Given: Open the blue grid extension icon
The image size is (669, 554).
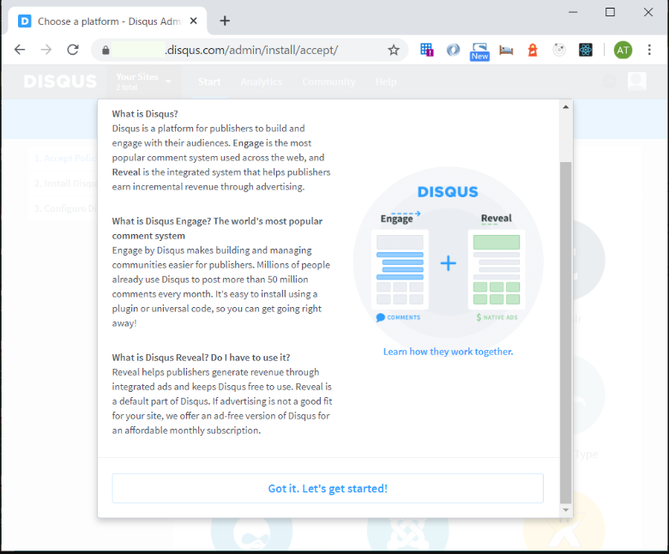Looking at the screenshot, I should coord(426,50).
